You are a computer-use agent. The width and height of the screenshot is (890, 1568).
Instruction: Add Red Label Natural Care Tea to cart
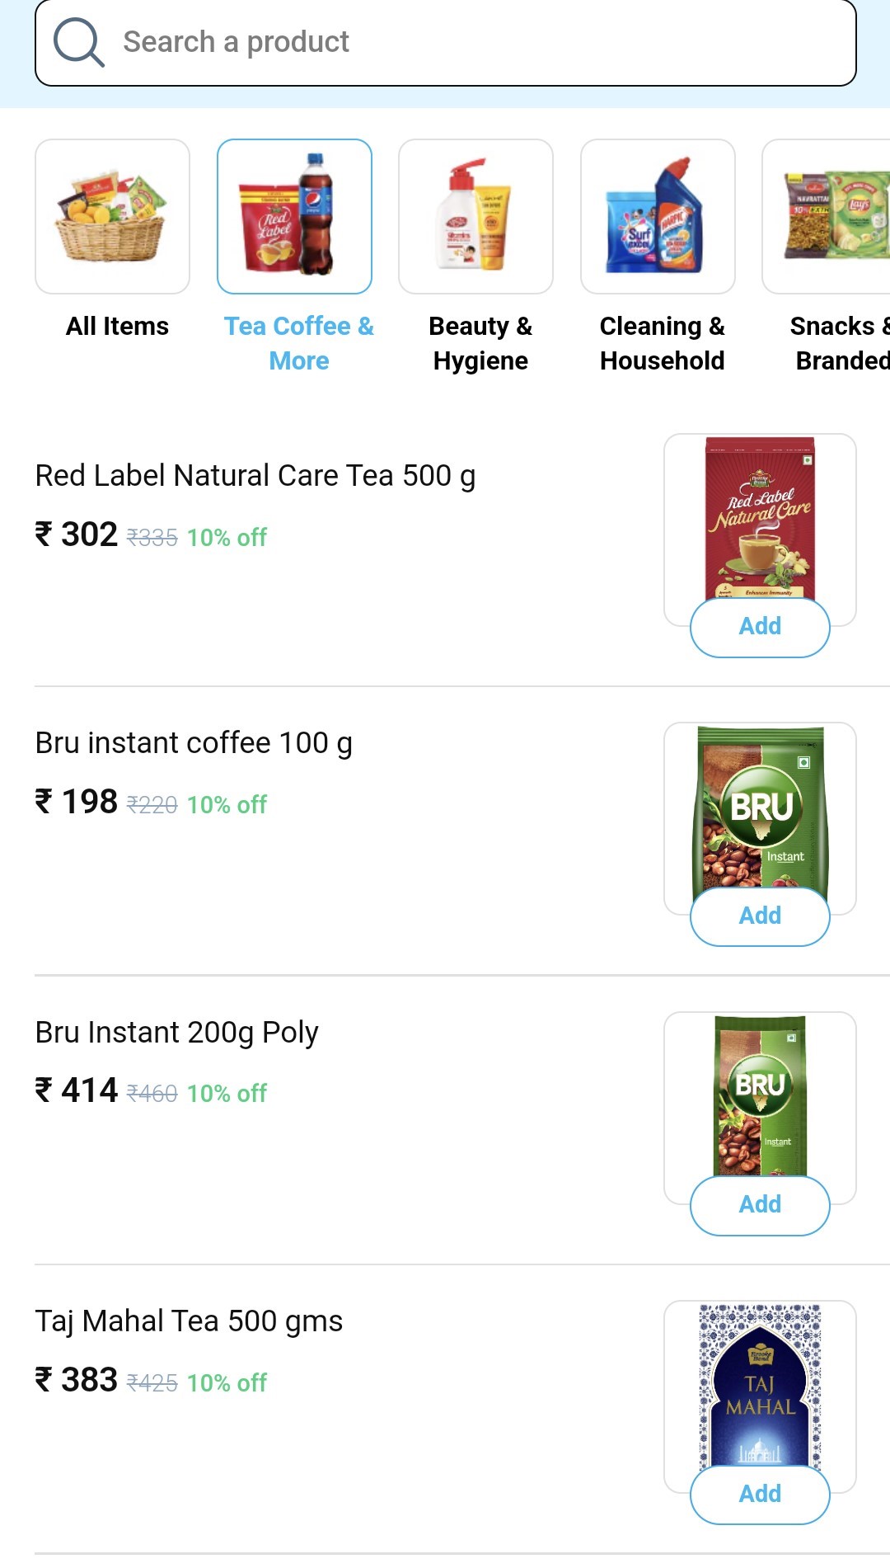tap(760, 627)
